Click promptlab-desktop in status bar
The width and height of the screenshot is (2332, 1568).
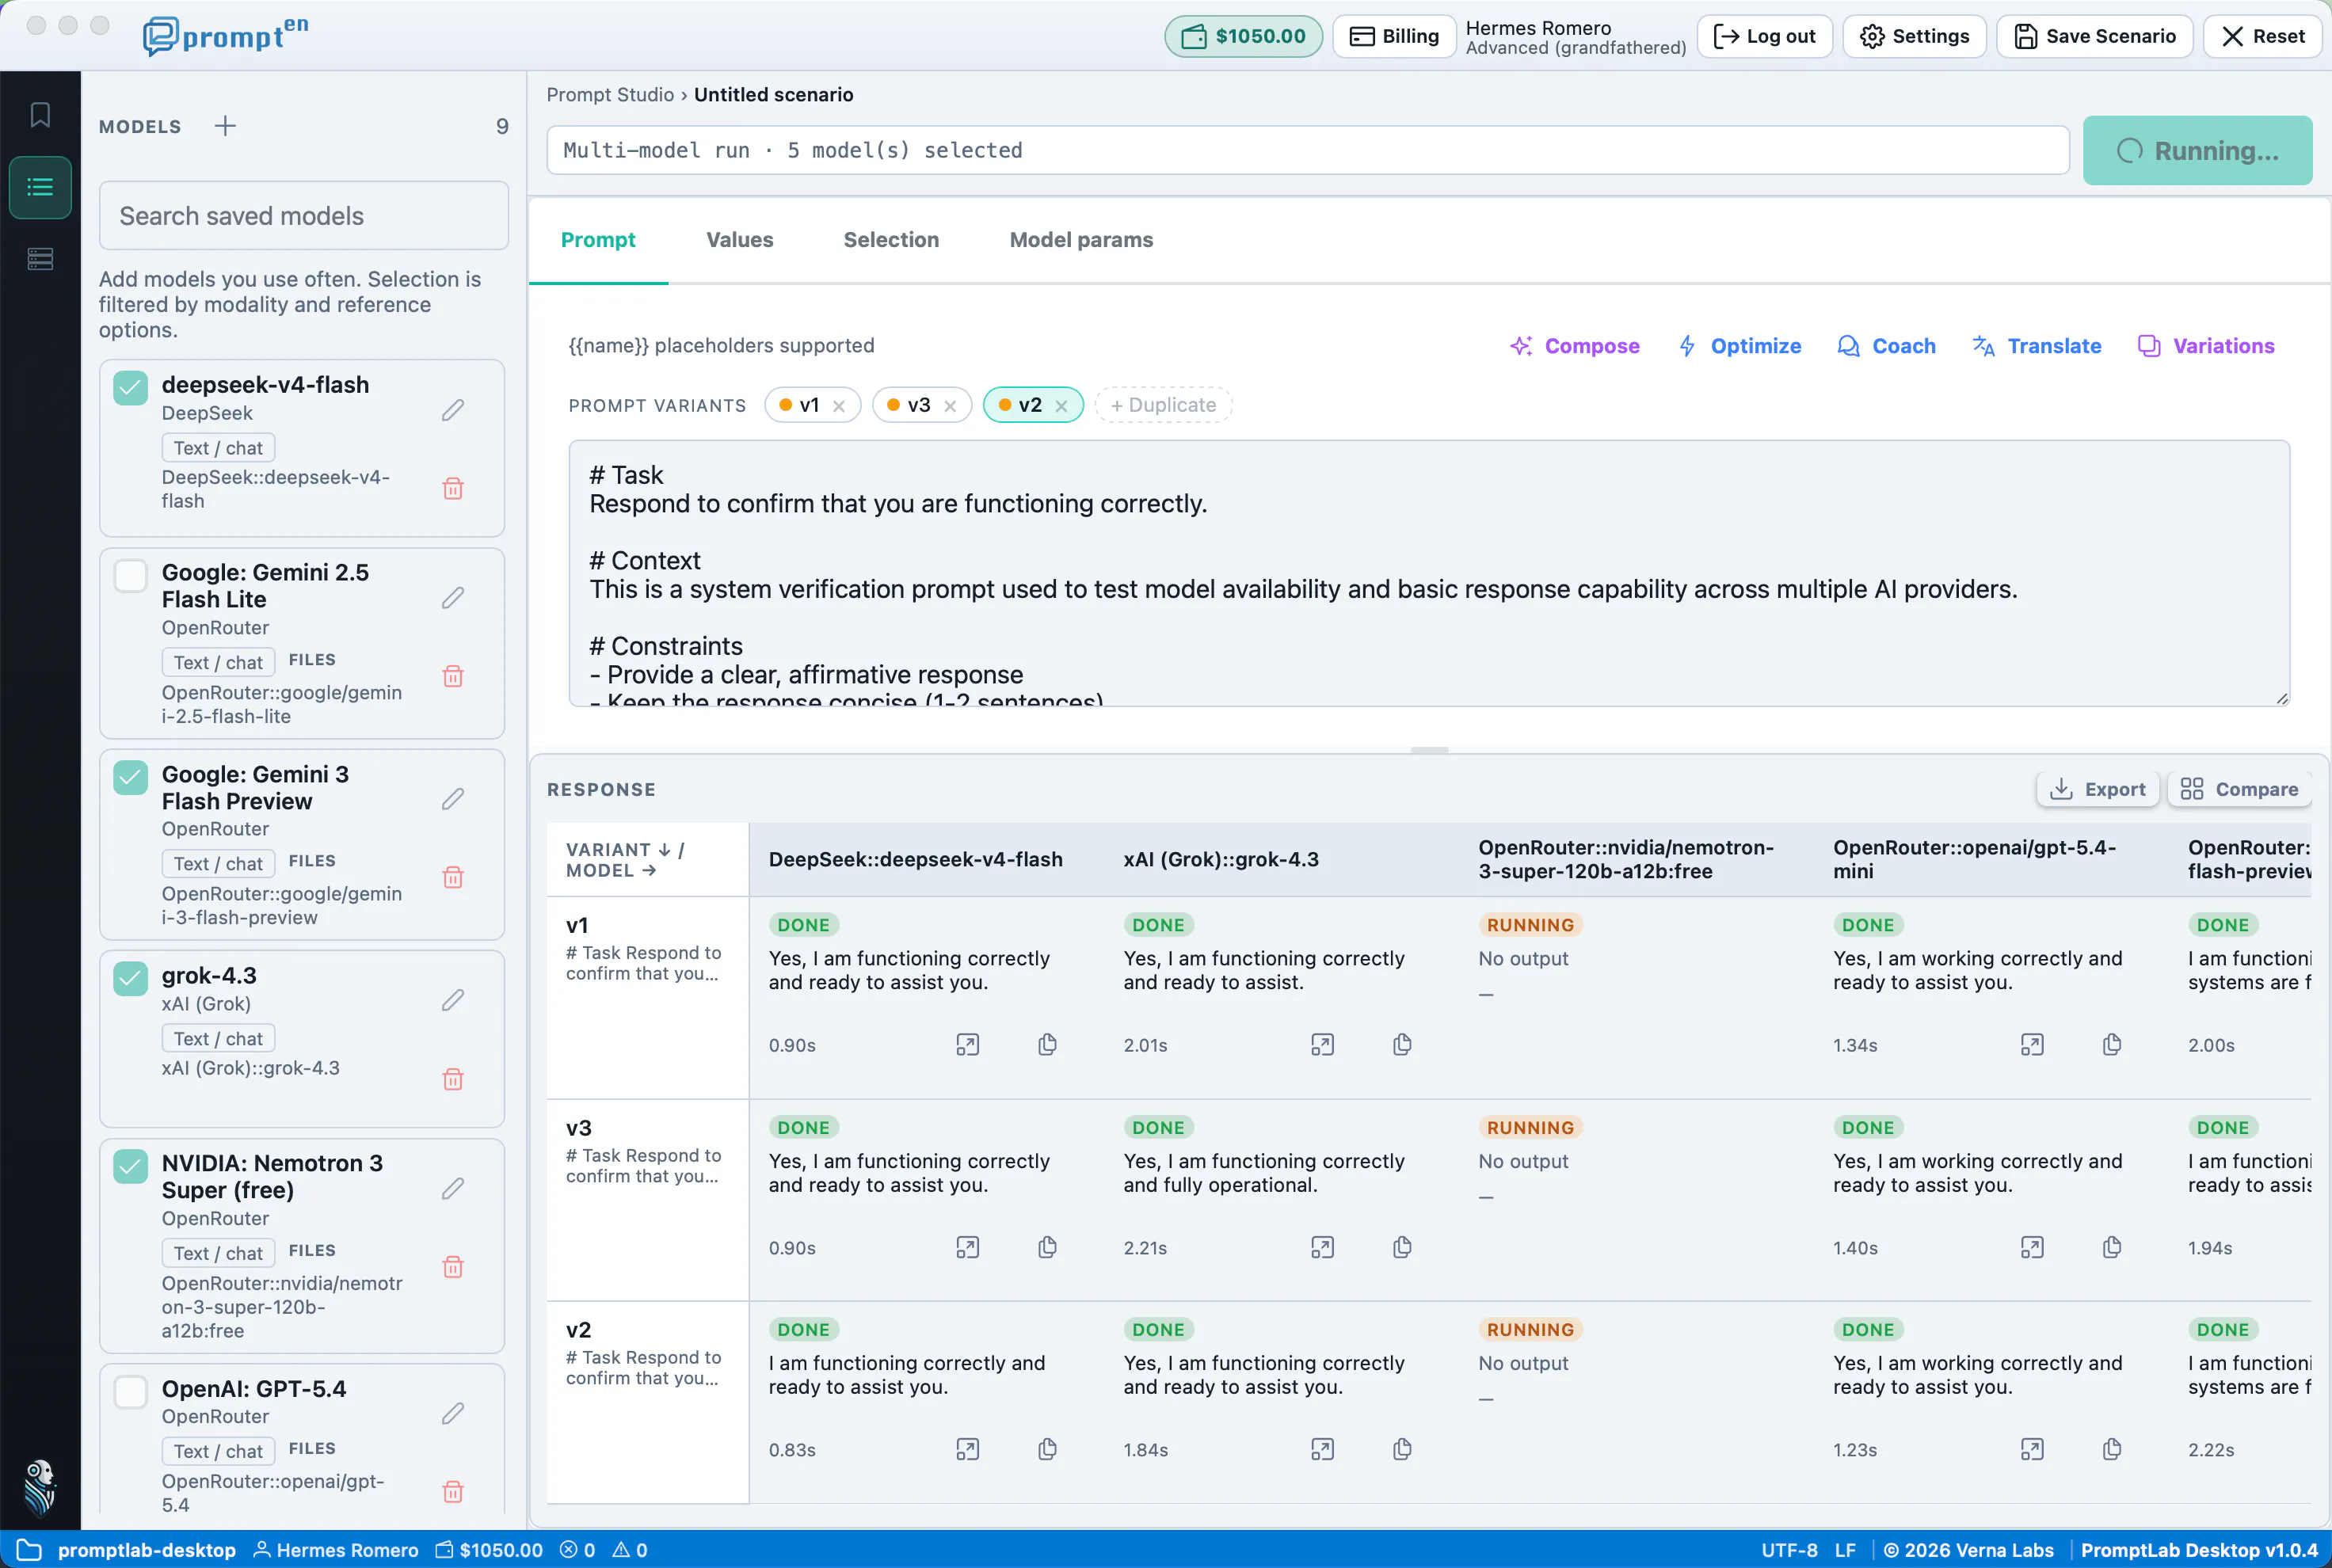tap(146, 1550)
